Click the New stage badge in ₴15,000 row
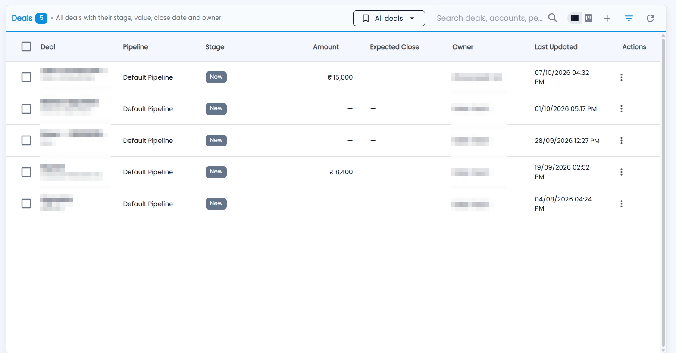This screenshot has width=676, height=353. coord(216,77)
